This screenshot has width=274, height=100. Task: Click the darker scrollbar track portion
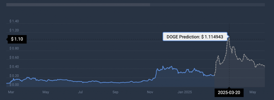[207, 5]
